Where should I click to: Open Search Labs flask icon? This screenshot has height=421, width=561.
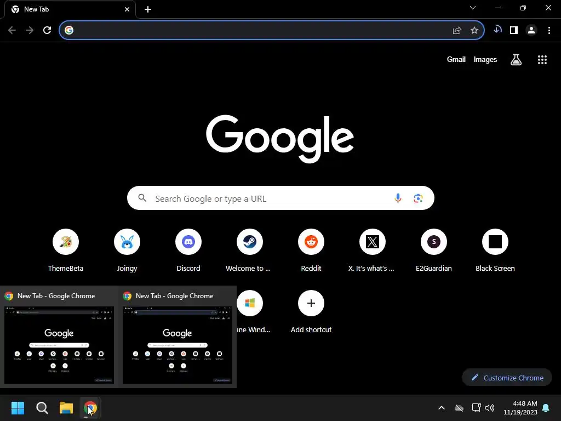click(516, 59)
